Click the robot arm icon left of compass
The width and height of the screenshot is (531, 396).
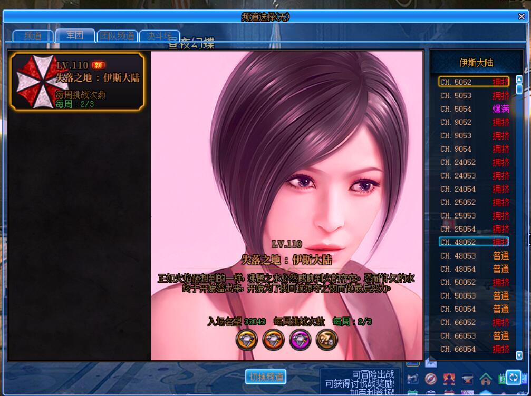412,379
